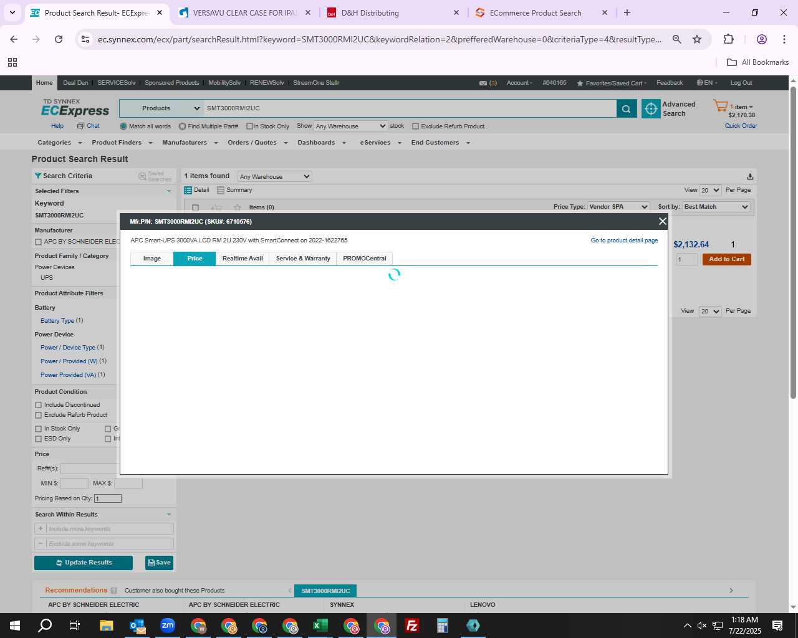The height and width of the screenshot is (638, 798).
Task: Toggle select-all checkbox in items header
Action: pos(195,207)
